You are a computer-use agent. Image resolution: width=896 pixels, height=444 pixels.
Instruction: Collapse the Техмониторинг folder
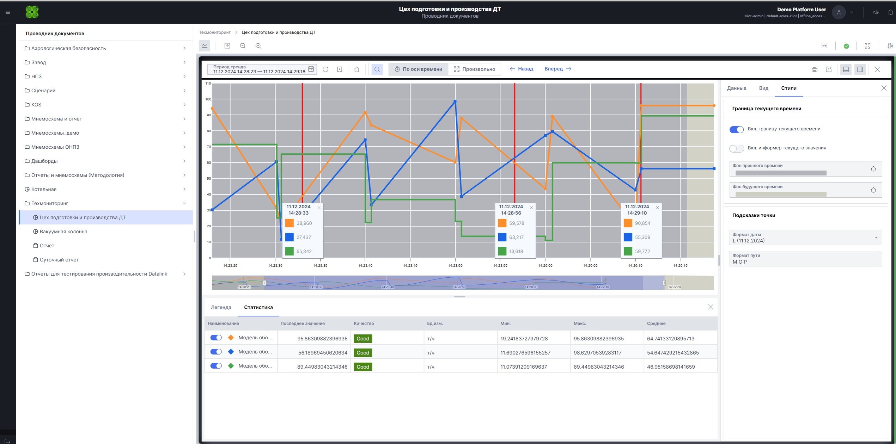[184, 203]
